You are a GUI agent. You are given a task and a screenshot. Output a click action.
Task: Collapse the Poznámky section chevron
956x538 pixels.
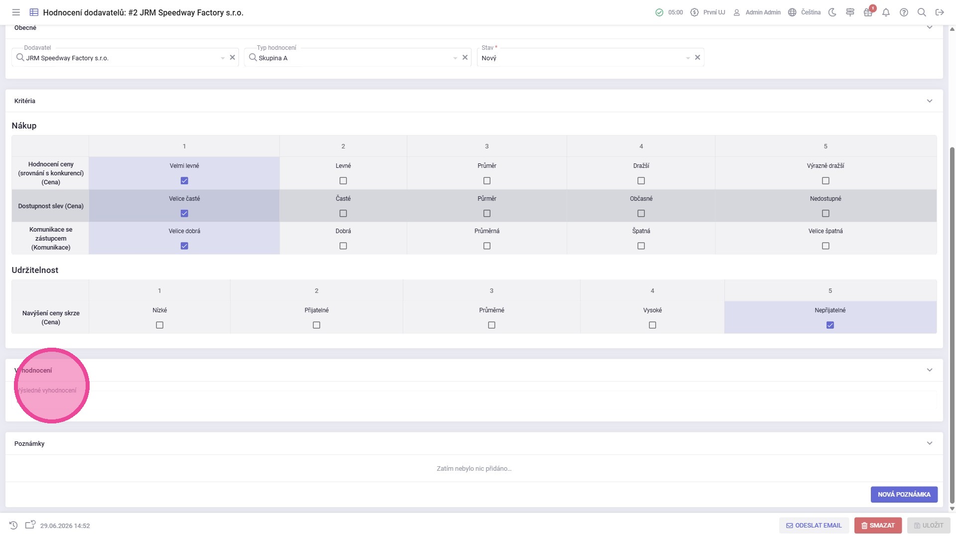click(929, 443)
